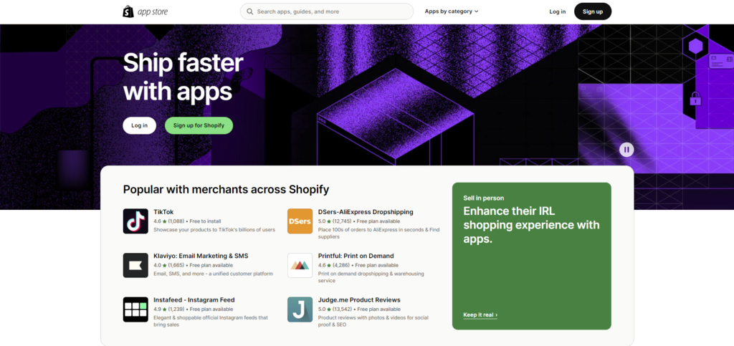Viewport: 734px width, 346px height.
Task: Open the green Sell in person card
Action: [x=531, y=256]
